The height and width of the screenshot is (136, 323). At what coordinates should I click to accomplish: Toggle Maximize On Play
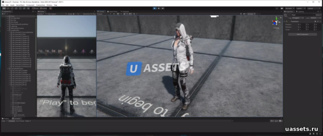click(89, 14)
